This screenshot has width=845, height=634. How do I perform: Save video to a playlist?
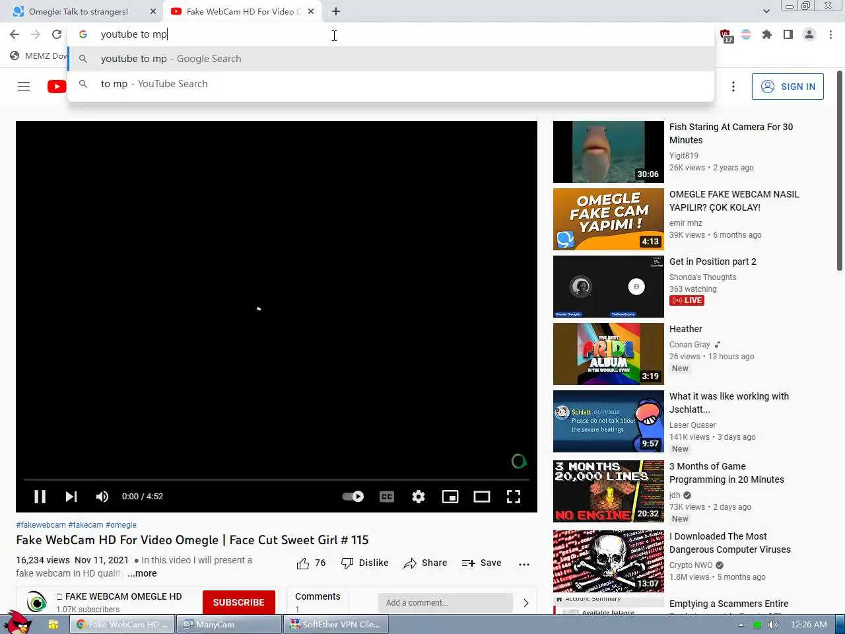(x=481, y=563)
